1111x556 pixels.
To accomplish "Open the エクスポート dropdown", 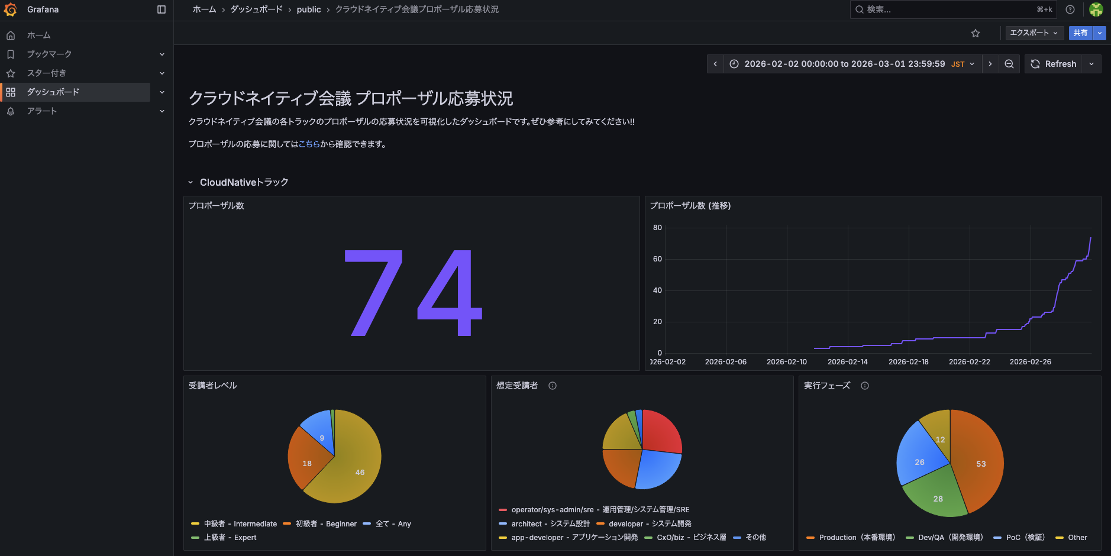I will point(1034,33).
